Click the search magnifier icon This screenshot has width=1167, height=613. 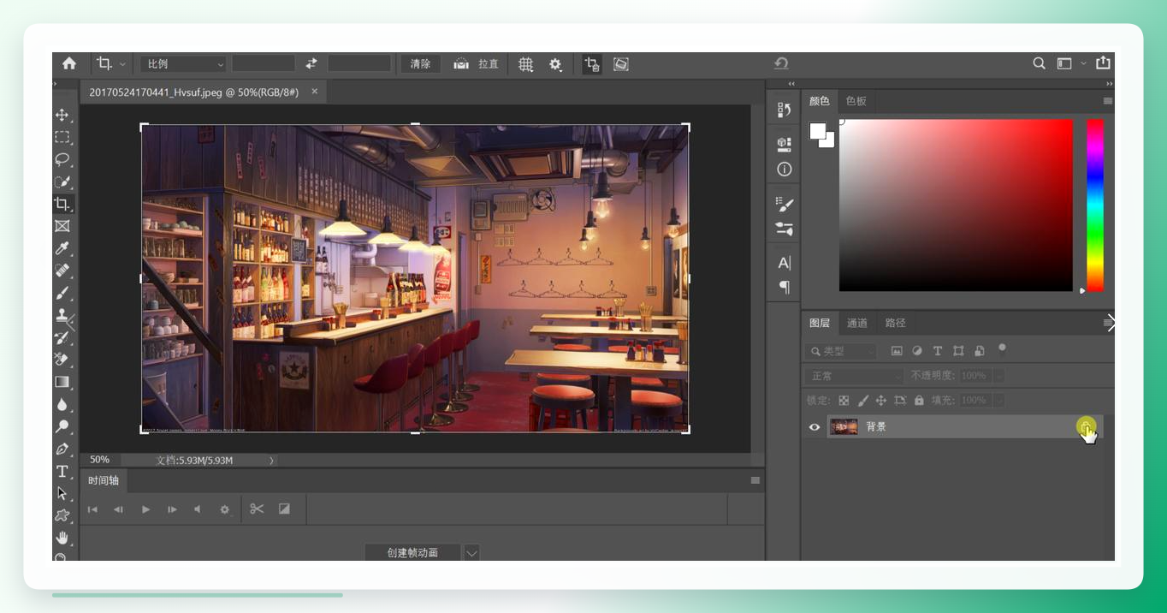pos(1039,63)
